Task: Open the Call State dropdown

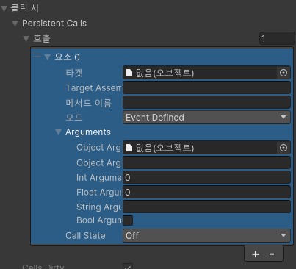Action: (206, 236)
